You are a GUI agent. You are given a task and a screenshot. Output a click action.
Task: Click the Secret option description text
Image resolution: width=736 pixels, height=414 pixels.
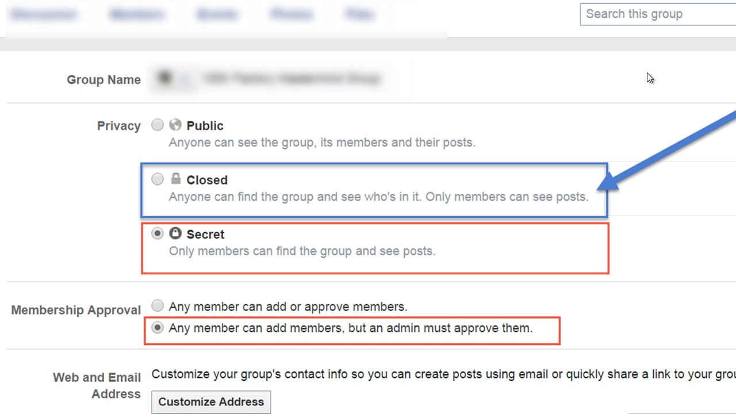pos(302,251)
